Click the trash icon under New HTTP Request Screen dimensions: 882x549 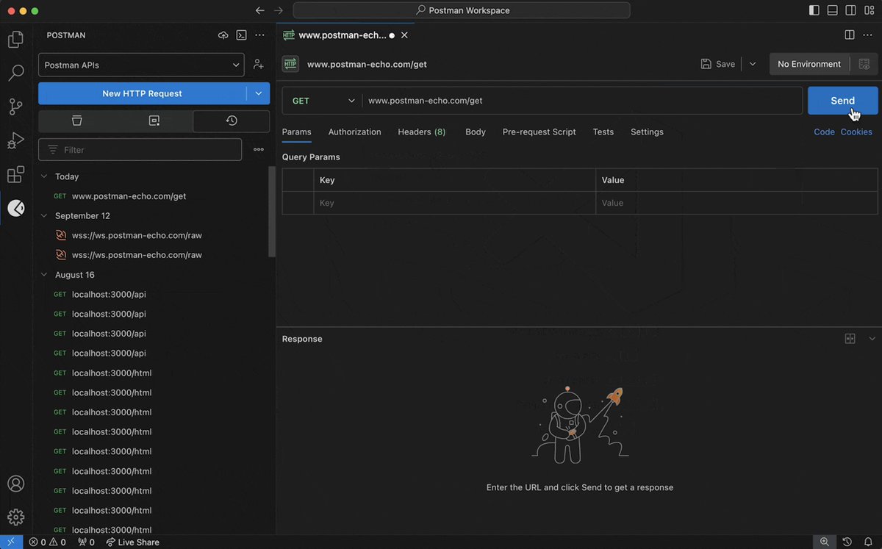[x=76, y=121]
